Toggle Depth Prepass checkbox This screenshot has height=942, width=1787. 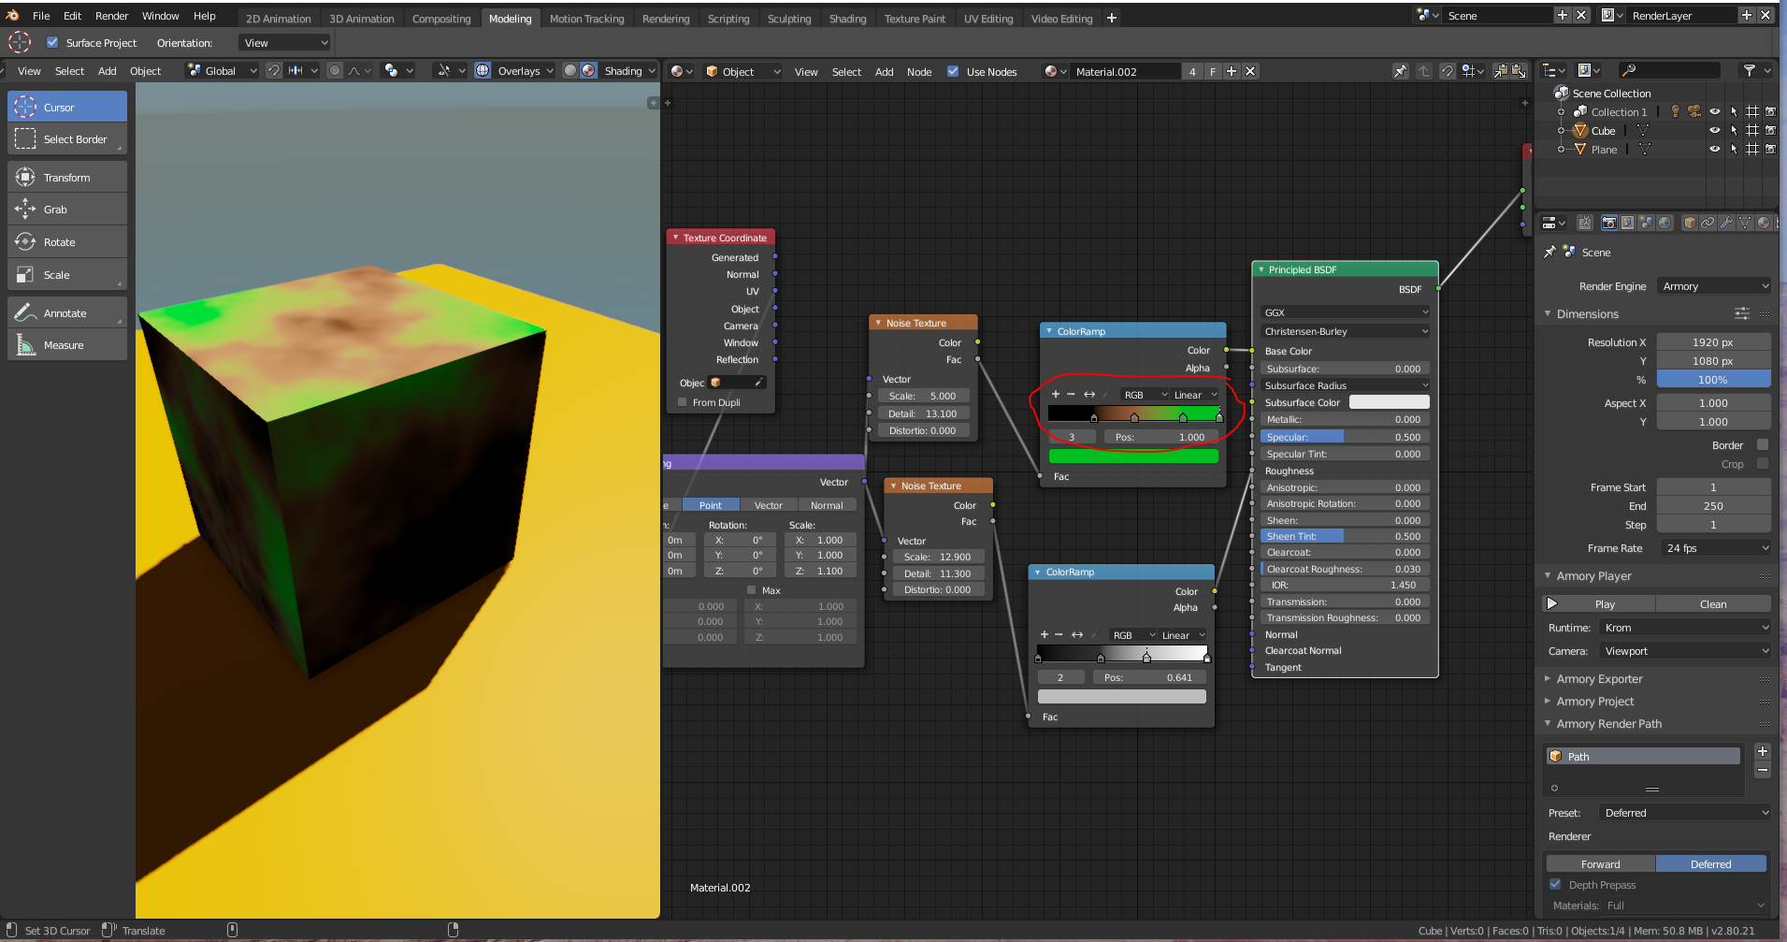(x=1555, y=884)
